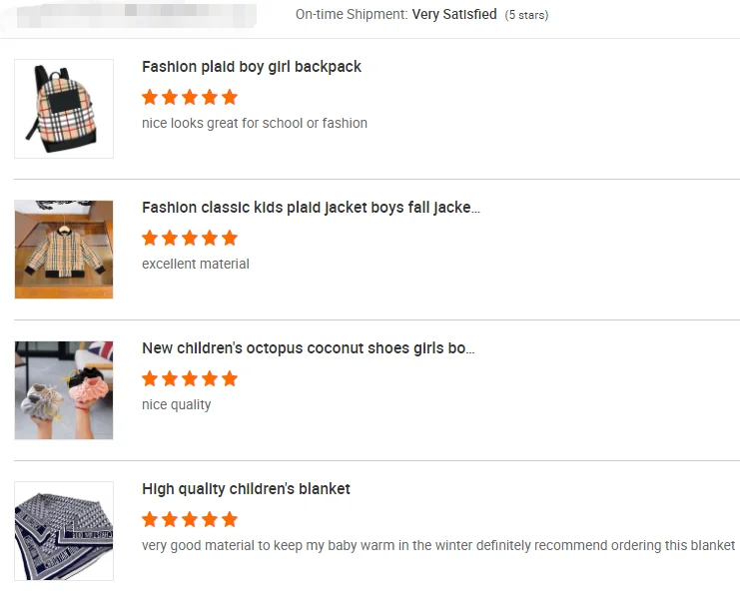Screen dimensions: 740x596
Task: Click the "Very Satisfied" on-time shipment rating
Action: [x=453, y=15]
